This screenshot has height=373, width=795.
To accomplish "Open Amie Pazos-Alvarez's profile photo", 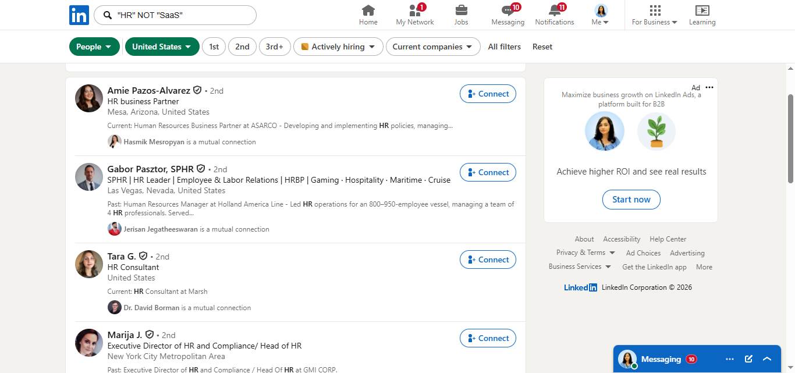I will [89, 98].
